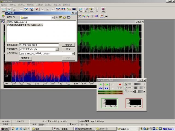Image resolution: width=175 pixels, height=131 pixels.
Task: Open the 工具(T) menu
Action: pos(39,5)
